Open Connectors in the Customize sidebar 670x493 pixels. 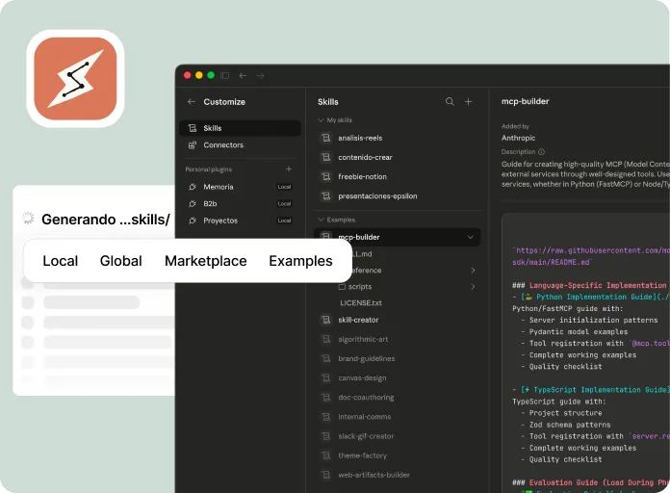click(240, 145)
